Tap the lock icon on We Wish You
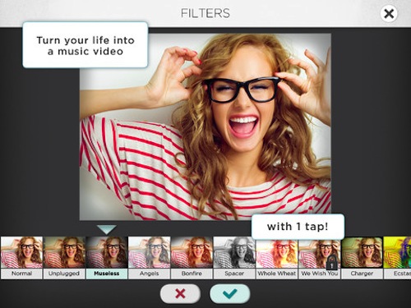 (x=331, y=262)
